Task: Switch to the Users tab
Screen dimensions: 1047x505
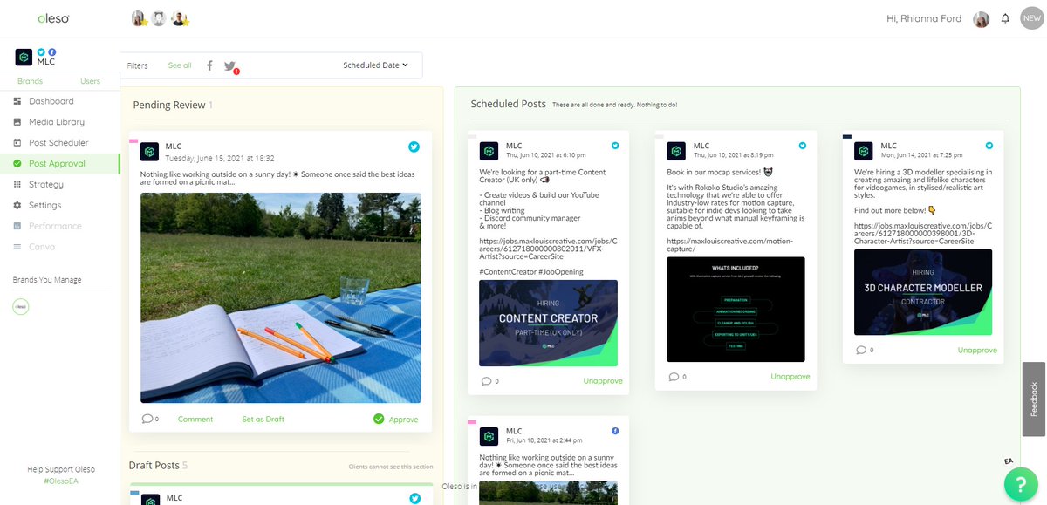Action: (x=90, y=81)
